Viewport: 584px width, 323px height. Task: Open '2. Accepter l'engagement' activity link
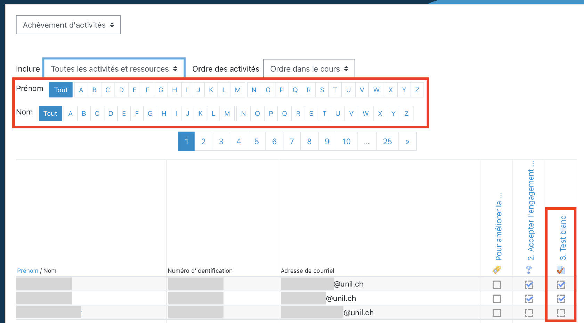pos(531,212)
